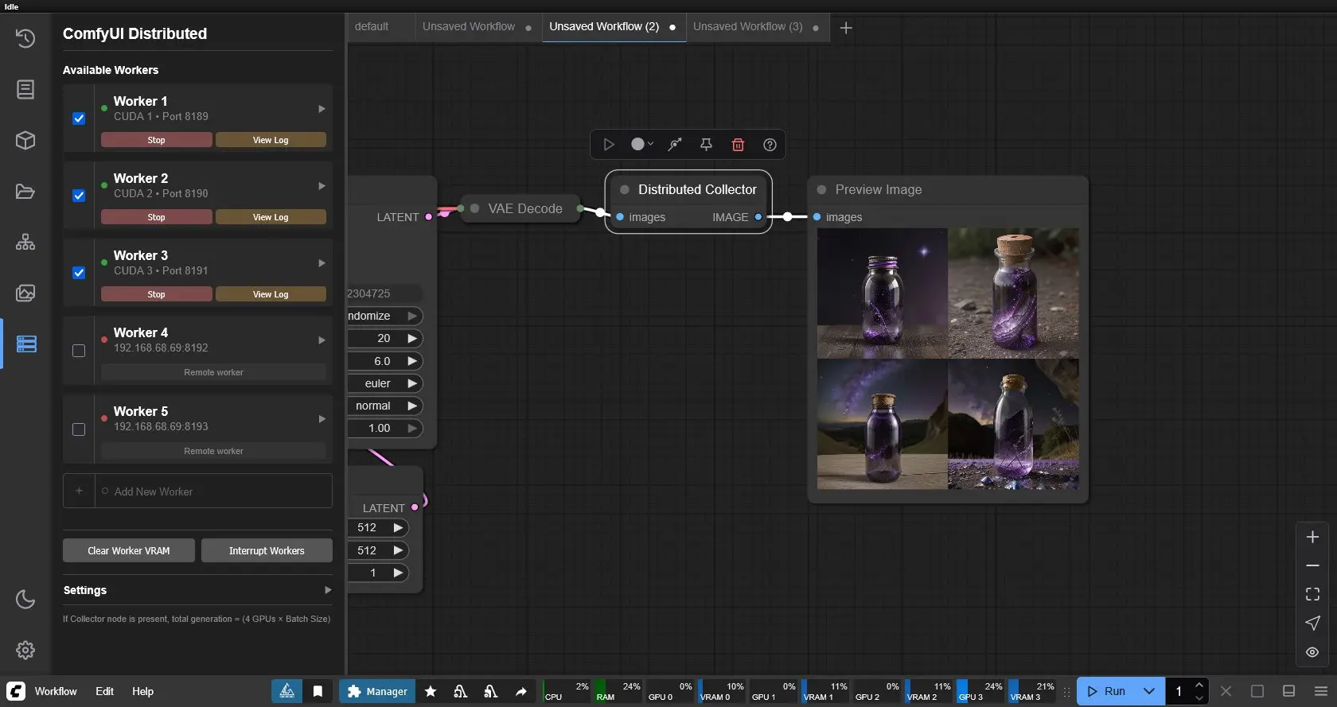Pin the selected Distributed Collector node
Image resolution: width=1337 pixels, height=707 pixels.
(x=706, y=145)
